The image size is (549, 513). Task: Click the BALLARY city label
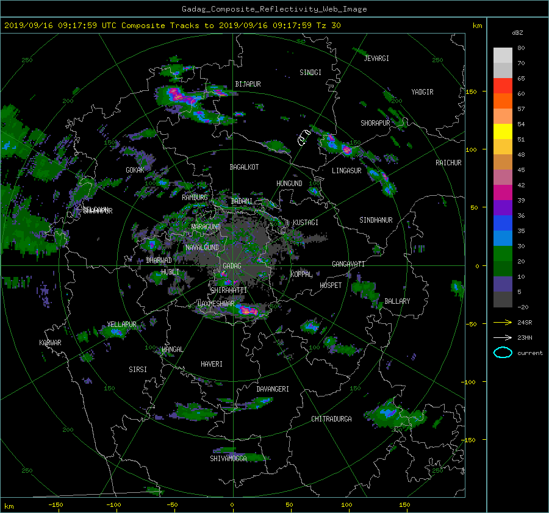point(397,301)
